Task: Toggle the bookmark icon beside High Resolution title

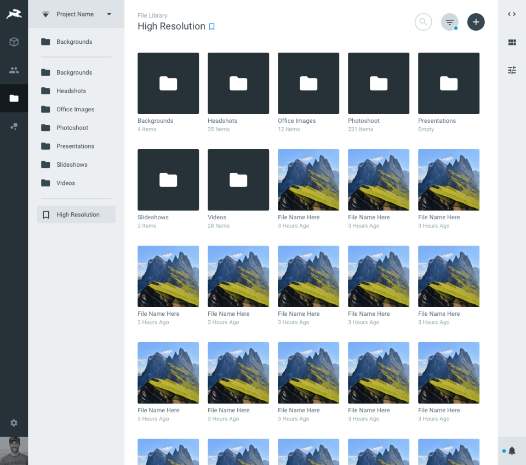Action: pyautogui.click(x=211, y=26)
